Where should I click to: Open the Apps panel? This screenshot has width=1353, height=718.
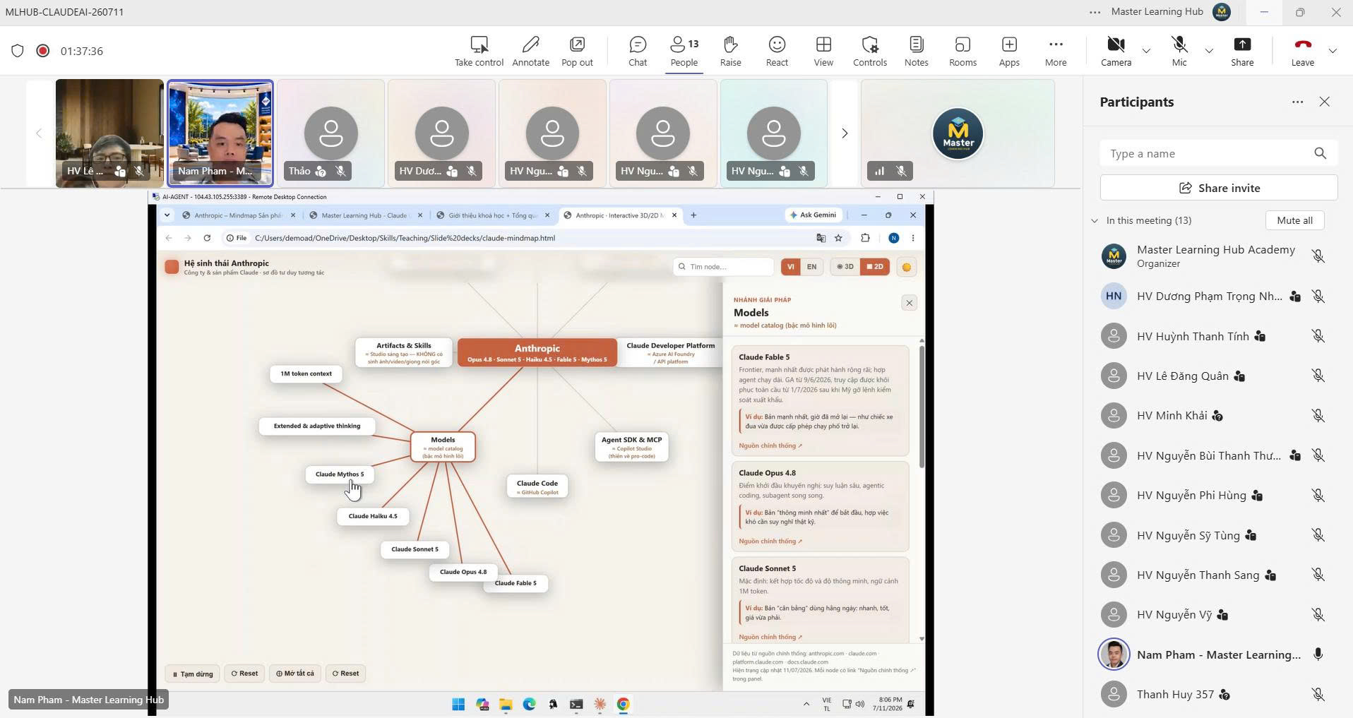coord(1009,52)
